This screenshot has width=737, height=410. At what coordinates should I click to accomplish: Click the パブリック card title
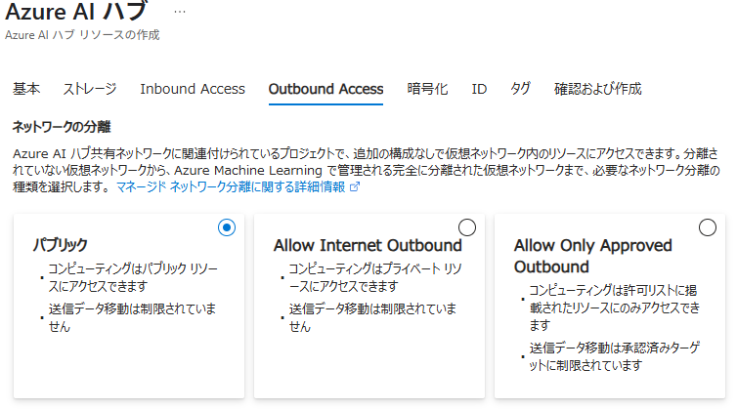coord(61,245)
